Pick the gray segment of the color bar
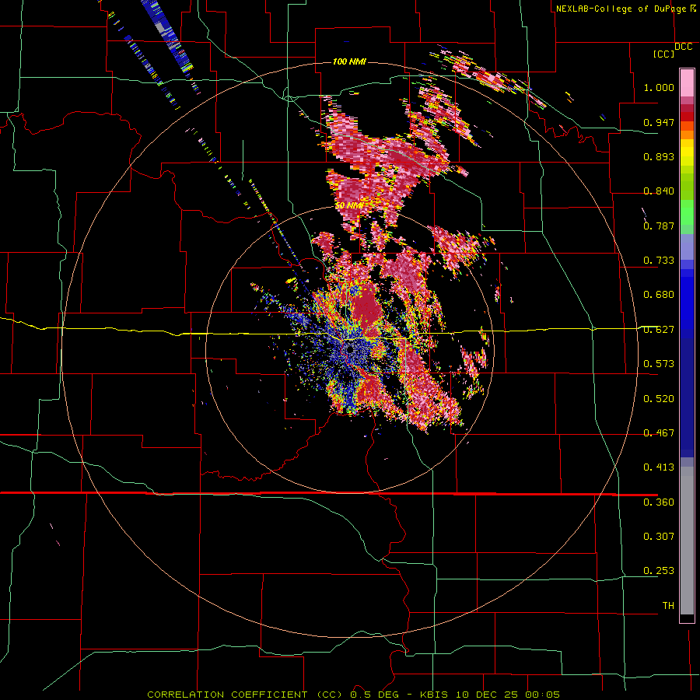Image resolution: width=700 pixels, height=700 pixels. click(687, 541)
